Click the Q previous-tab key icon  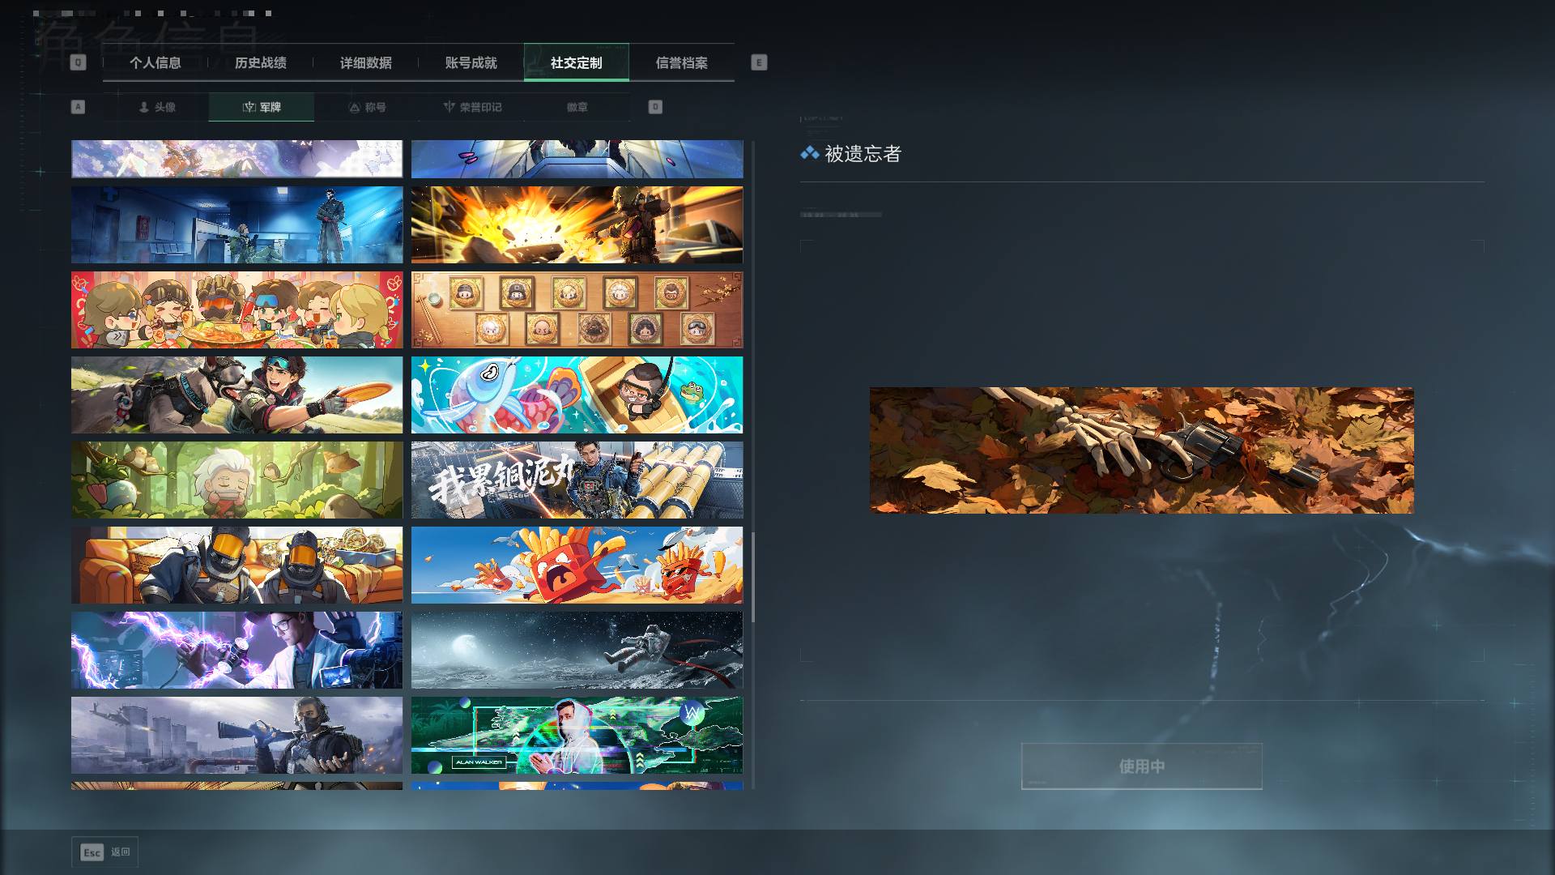pyautogui.click(x=78, y=62)
